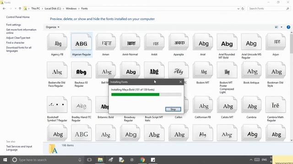Select the Cambria font icon
This screenshot has height=164, width=293.
[x=251, y=105]
